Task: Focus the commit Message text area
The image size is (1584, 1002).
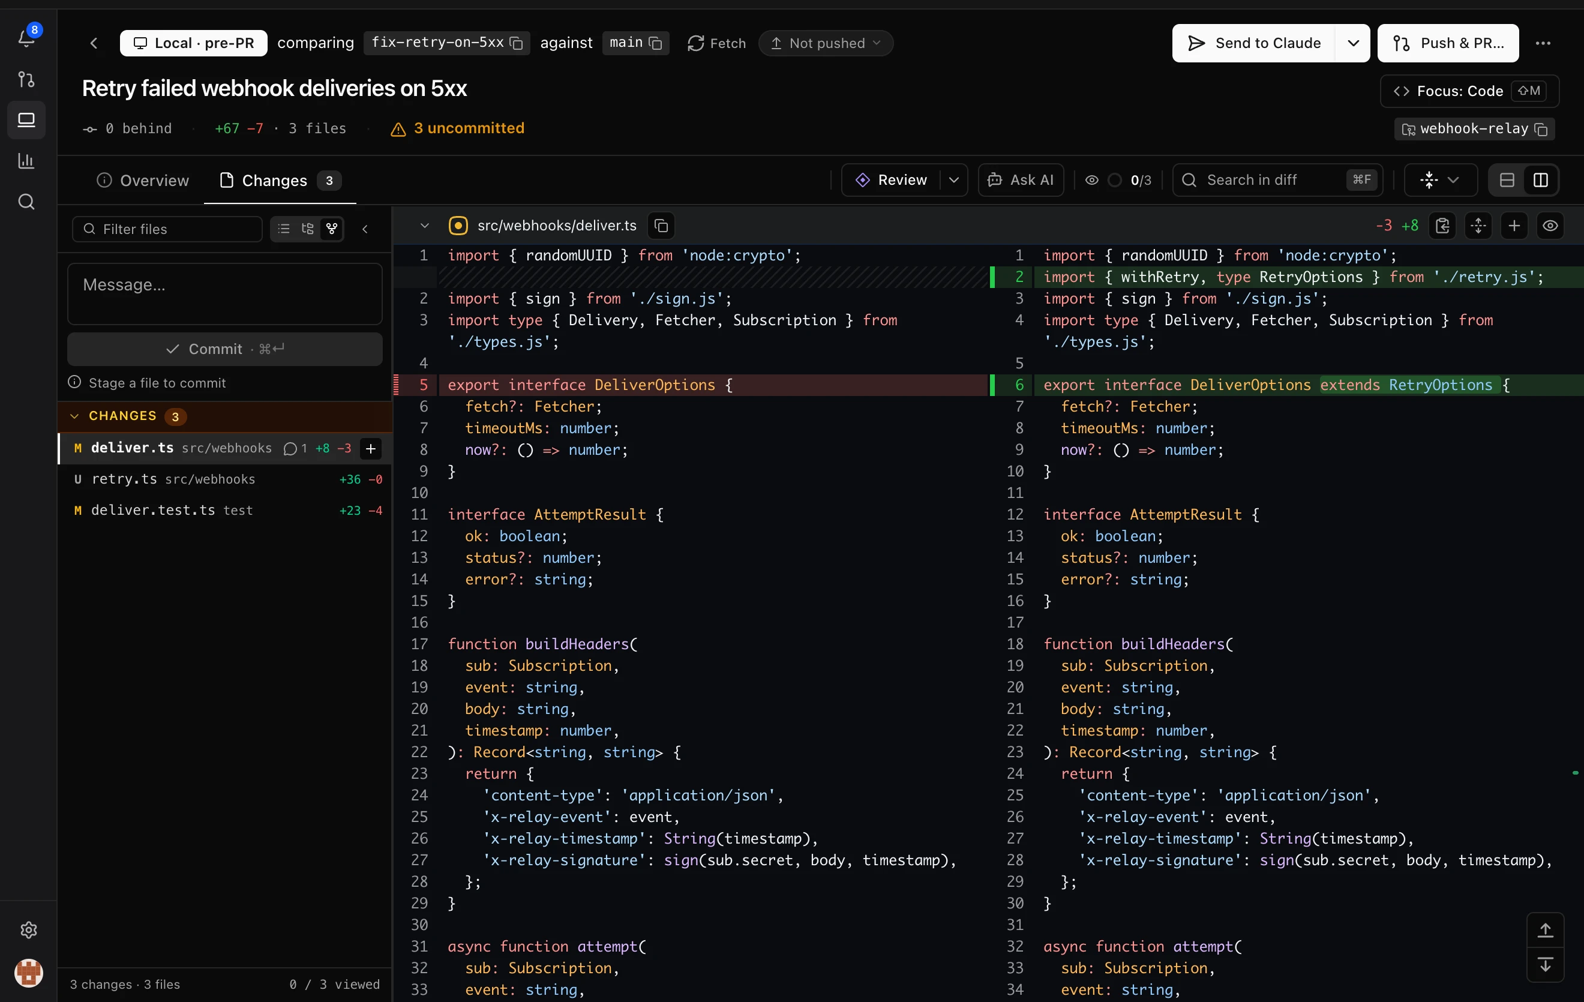Action: [225, 294]
